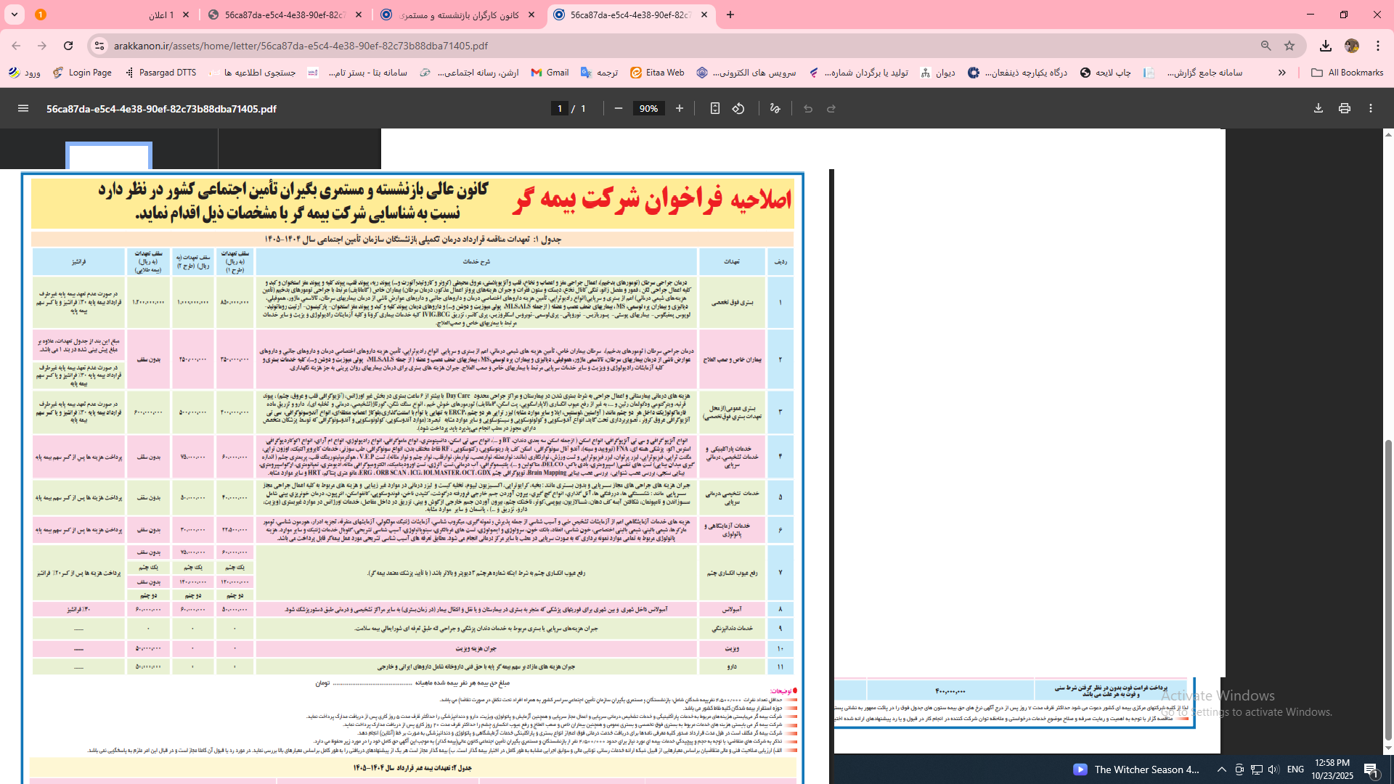Show hidden system tray icons

tap(1222, 769)
